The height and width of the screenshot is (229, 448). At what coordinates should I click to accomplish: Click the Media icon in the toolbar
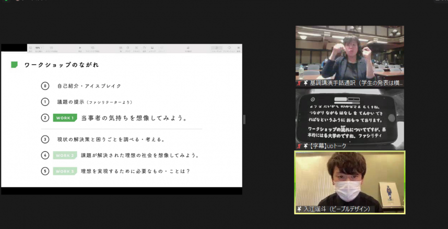151,48
